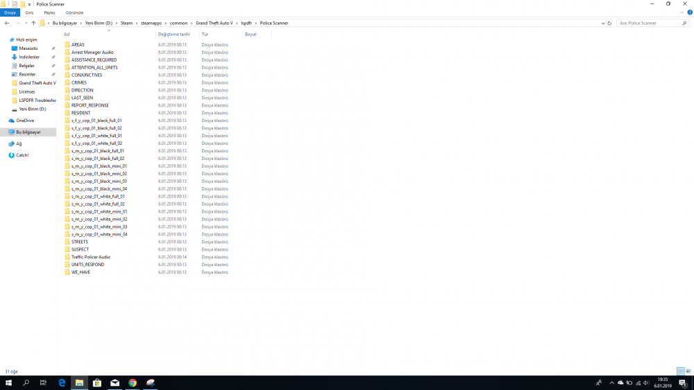Screen dimensions: 694x390
Task: Select the CONJUNCTIVES folder
Action: pyautogui.click(x=86, y=75)
